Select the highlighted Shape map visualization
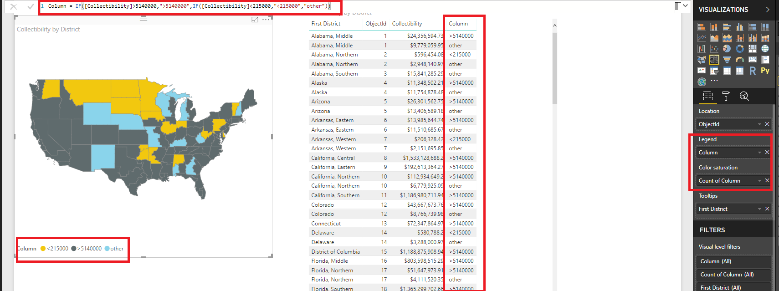Viewport: 779px width, 291px height. tap(714, 60)
